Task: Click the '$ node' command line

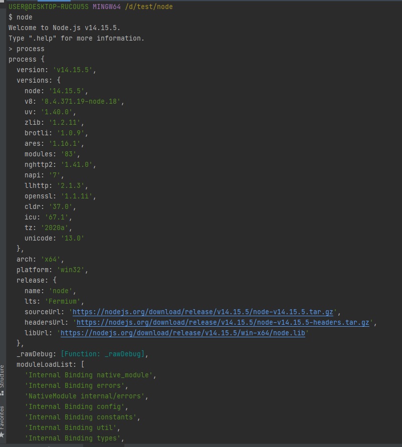Action: [x=20, y=17]
